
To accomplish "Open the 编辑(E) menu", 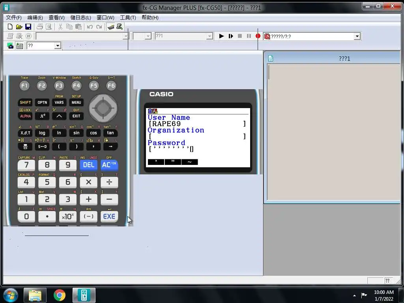I will pos(35,17).
